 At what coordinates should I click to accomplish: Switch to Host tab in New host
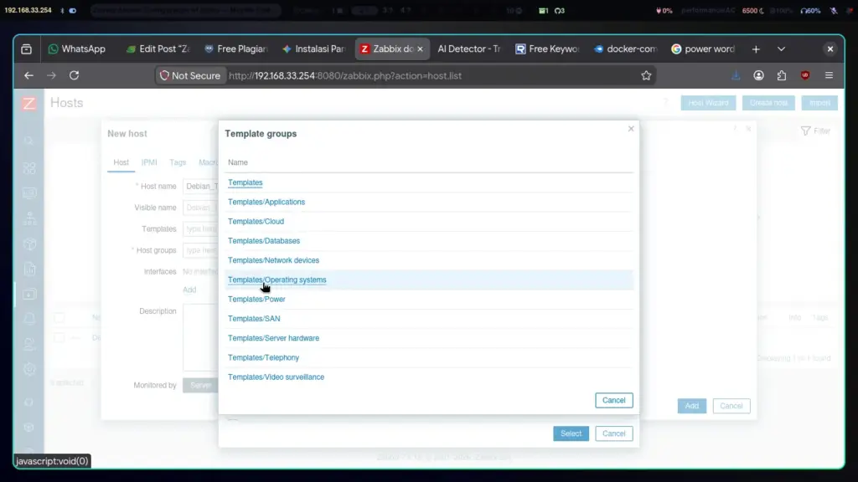click(x=121, y=162)
